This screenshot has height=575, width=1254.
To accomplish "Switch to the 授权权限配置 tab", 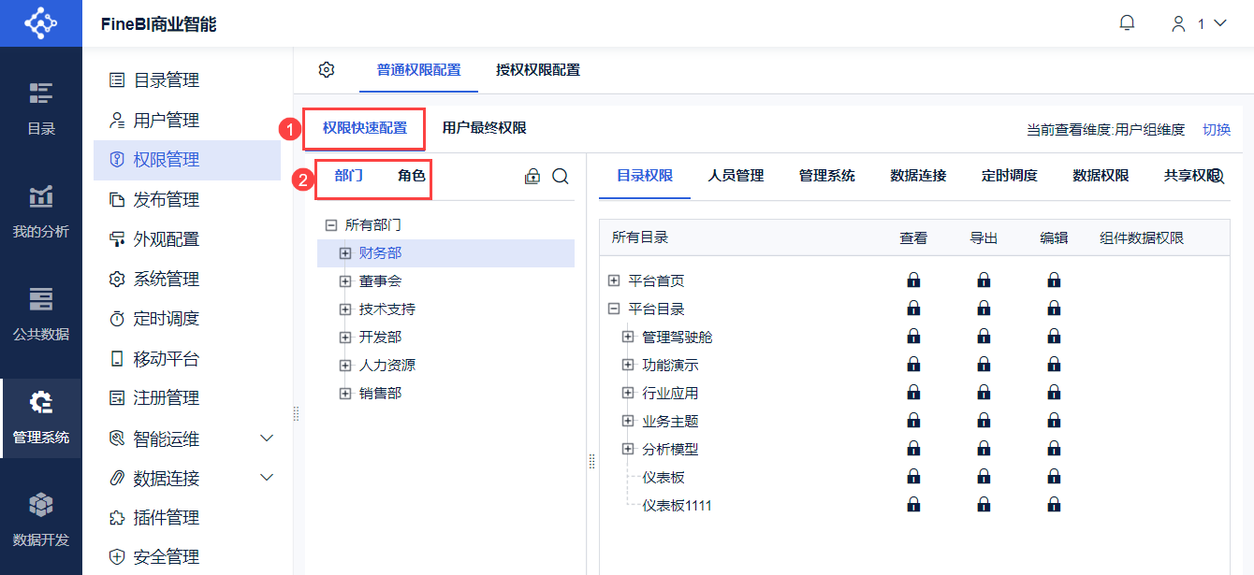I will pos(538,70).
